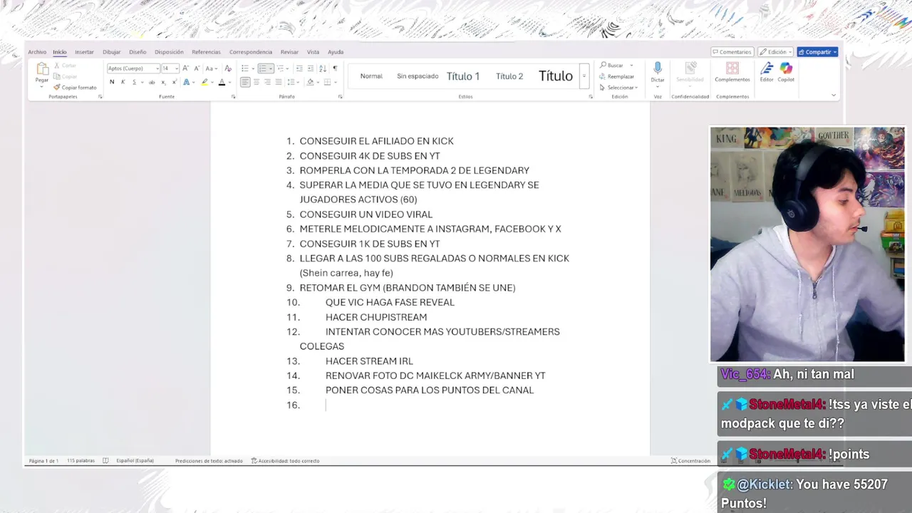912x513 pixels.
Task: Decrease indent using the outdent icon
Action: pyautogui.click(x=299, y=68)
